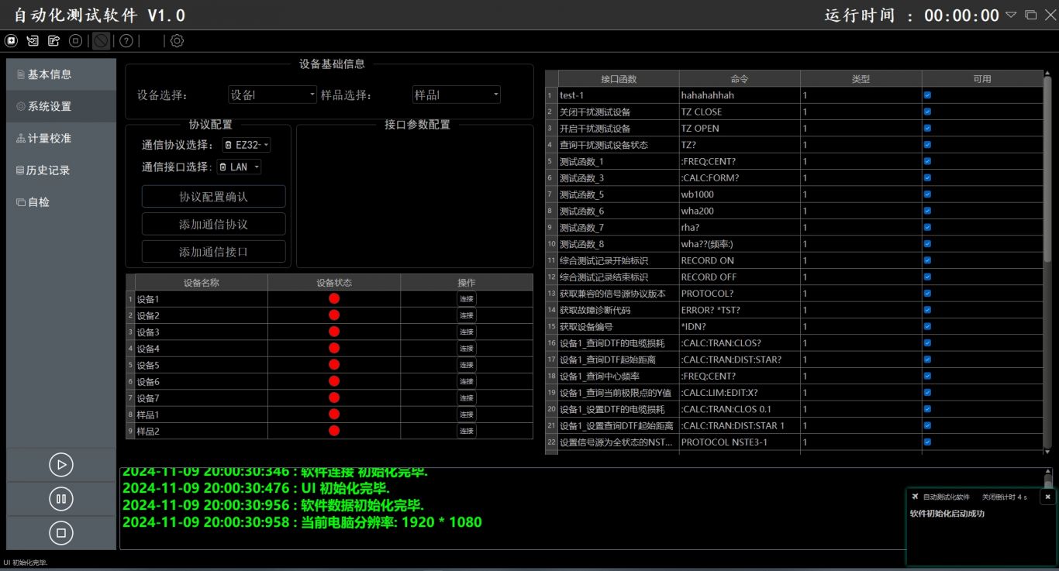Select the TZ OPEN command cell
Screen dimensions: 1059x571
pyautogui.click(x=740, y=129)
